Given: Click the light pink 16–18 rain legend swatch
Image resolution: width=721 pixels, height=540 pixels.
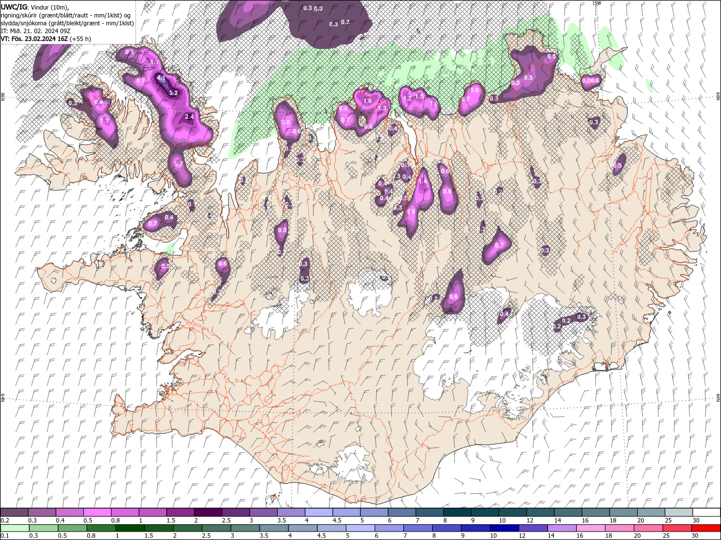Looking at the screenshot, I should (591, 528).
